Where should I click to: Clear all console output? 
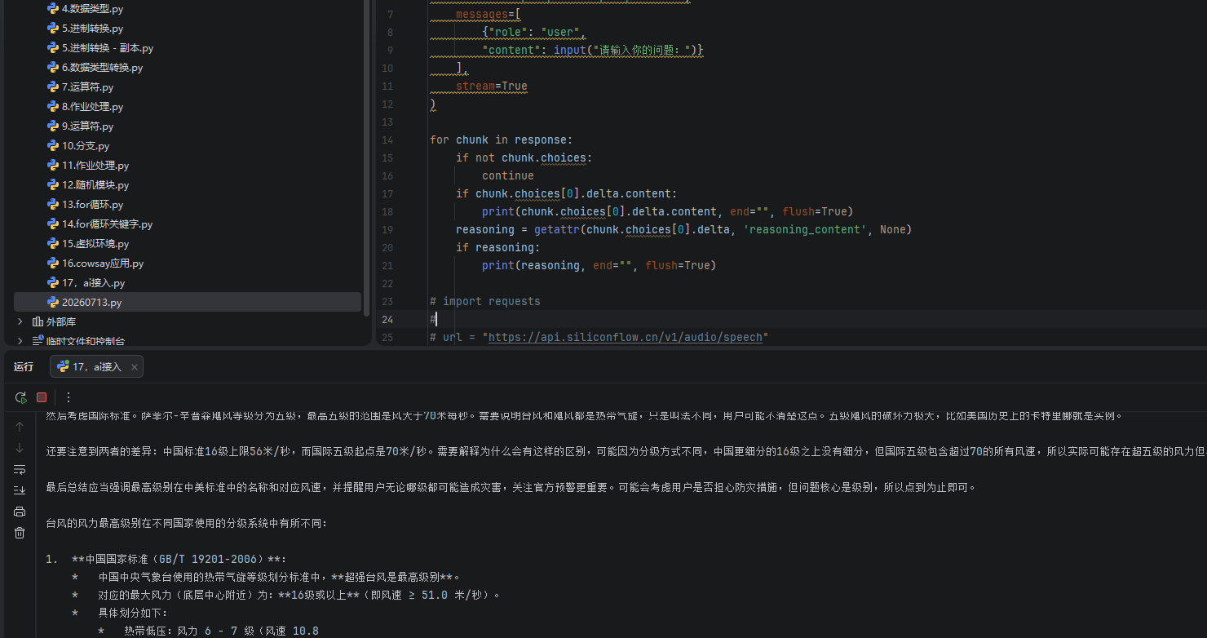click(x=20, y=533)
